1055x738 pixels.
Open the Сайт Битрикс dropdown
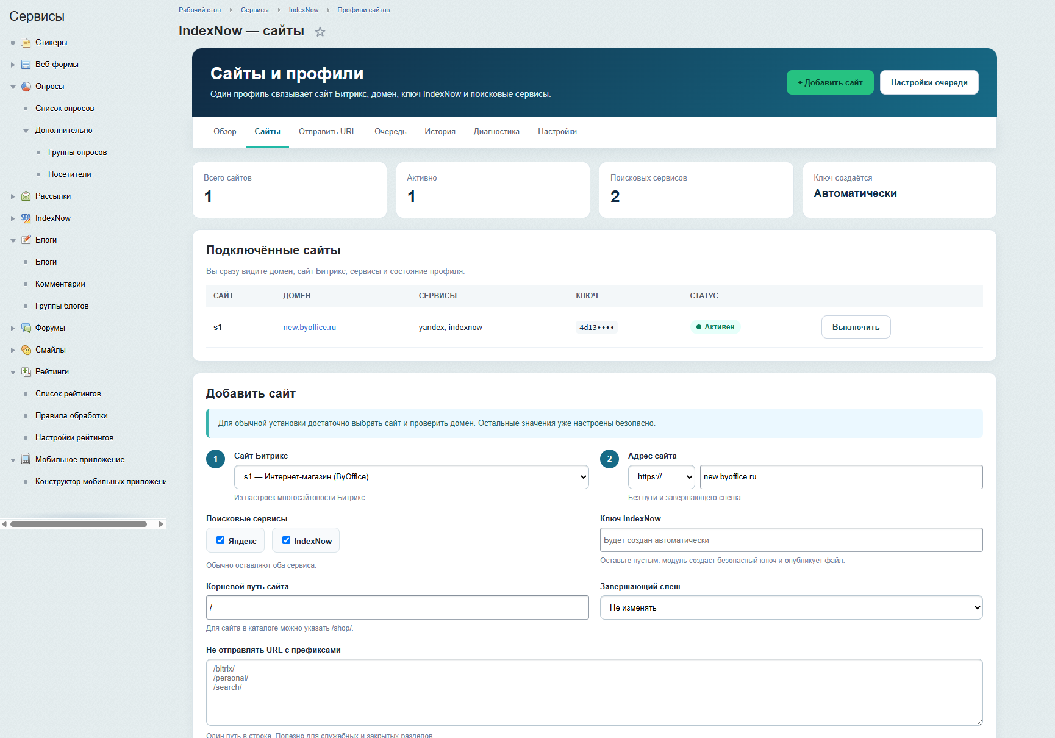pos(412,477)
